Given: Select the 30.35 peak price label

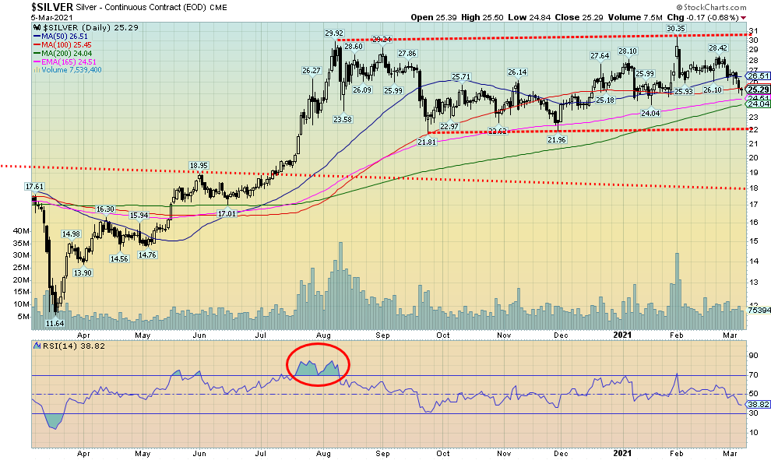Looking at the screenshot, I should tap(675, 28).
